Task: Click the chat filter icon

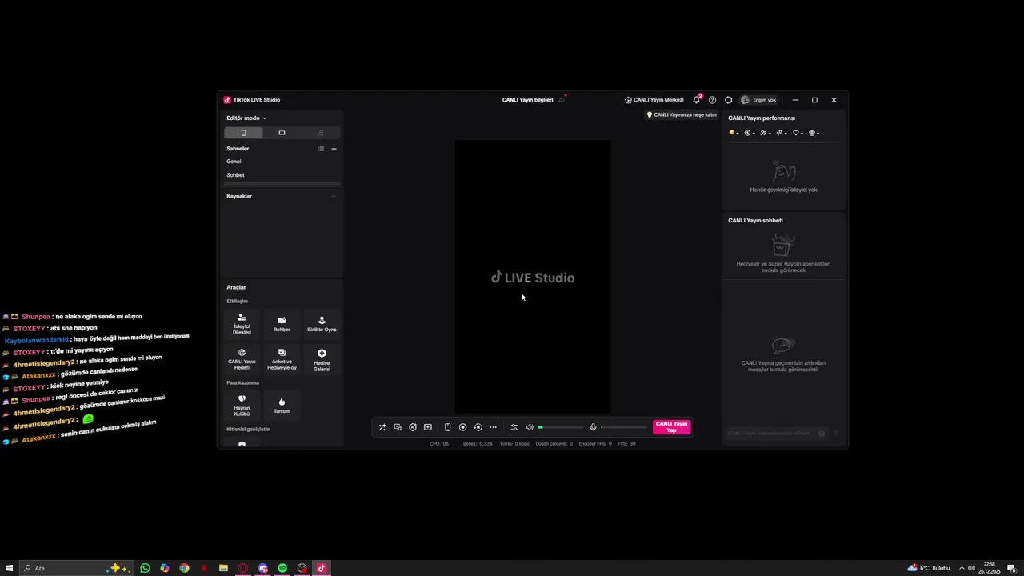Action: point(835,434)
